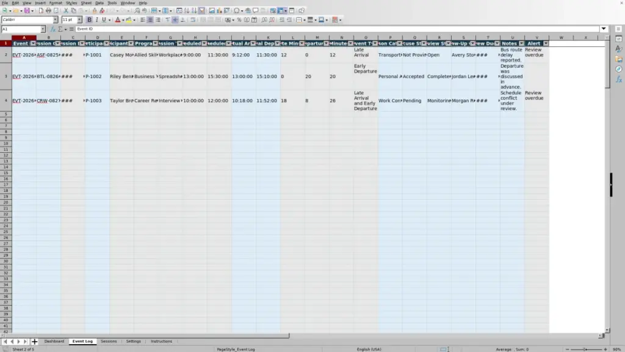Click the Function Wizard fx icon
Viewport: 625px width, 352px height.
(52, 29)
